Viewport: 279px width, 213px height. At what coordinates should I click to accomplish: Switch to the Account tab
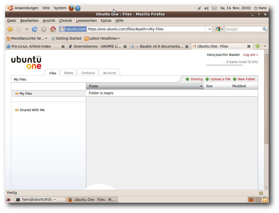tap(110, 73)
